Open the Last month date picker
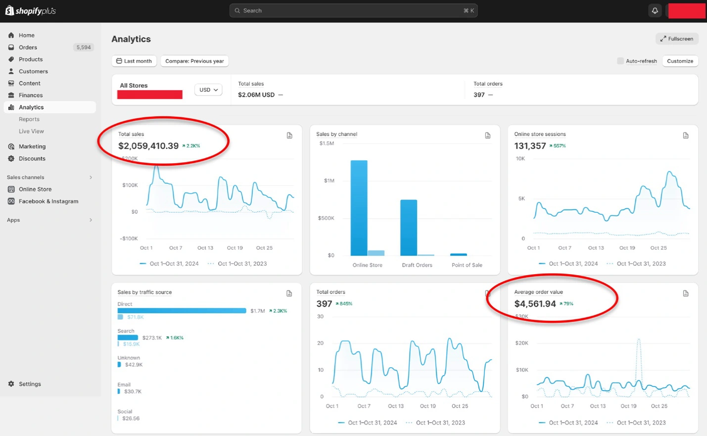 point(134,61)
